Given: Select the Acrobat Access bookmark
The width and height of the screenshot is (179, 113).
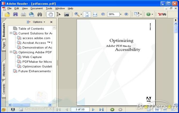Looking at the screenshot, I should click(x=37, y=43).
